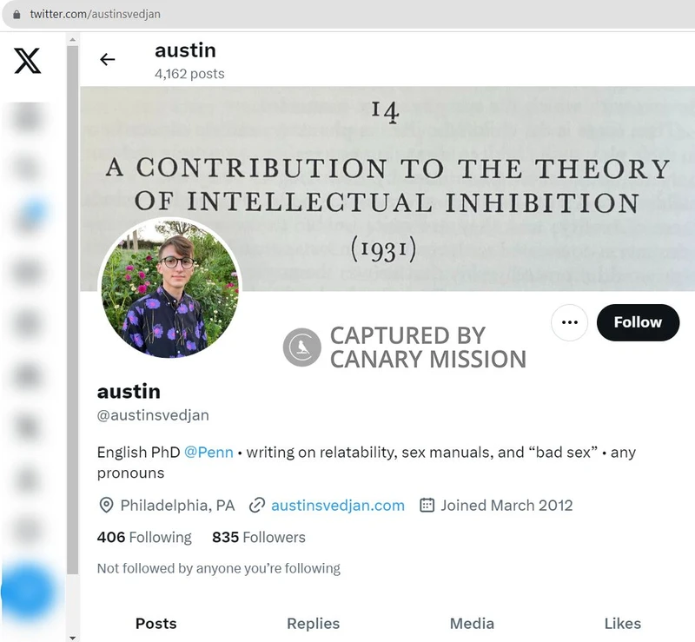Stay on the Posts tab

point(156,624)
